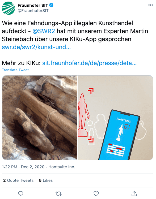
Task: Click the 1:22 PM timestamp
Action: point(10,167)
